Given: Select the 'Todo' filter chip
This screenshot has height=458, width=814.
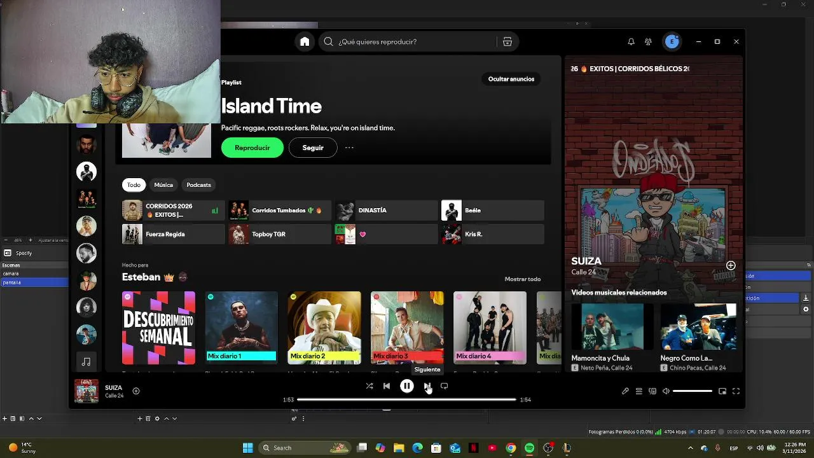Looking at the screenshot, I should (x=134, y=184).
